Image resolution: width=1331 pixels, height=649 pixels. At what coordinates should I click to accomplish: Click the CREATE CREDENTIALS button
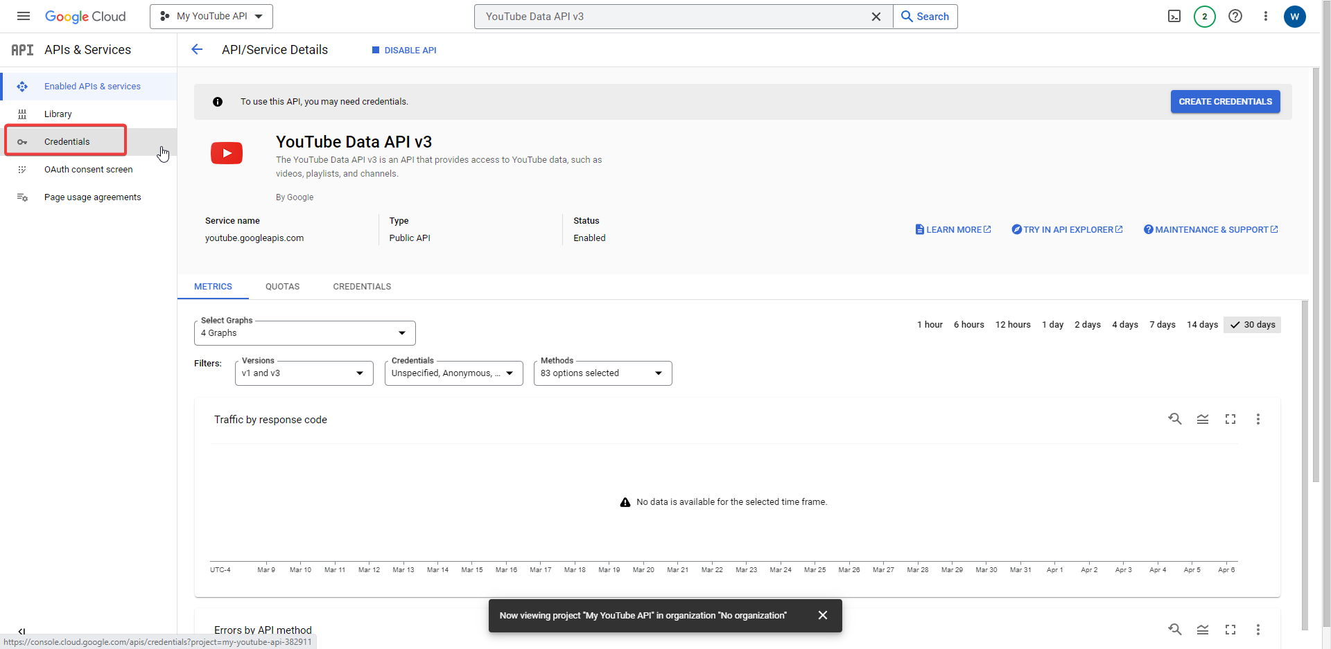pyautogui.click(x=1225, y=101)
